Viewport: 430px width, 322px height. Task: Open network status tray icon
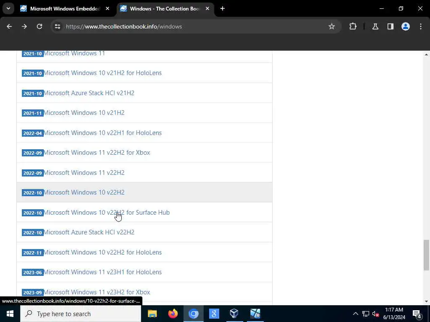(x=366, y=314)
